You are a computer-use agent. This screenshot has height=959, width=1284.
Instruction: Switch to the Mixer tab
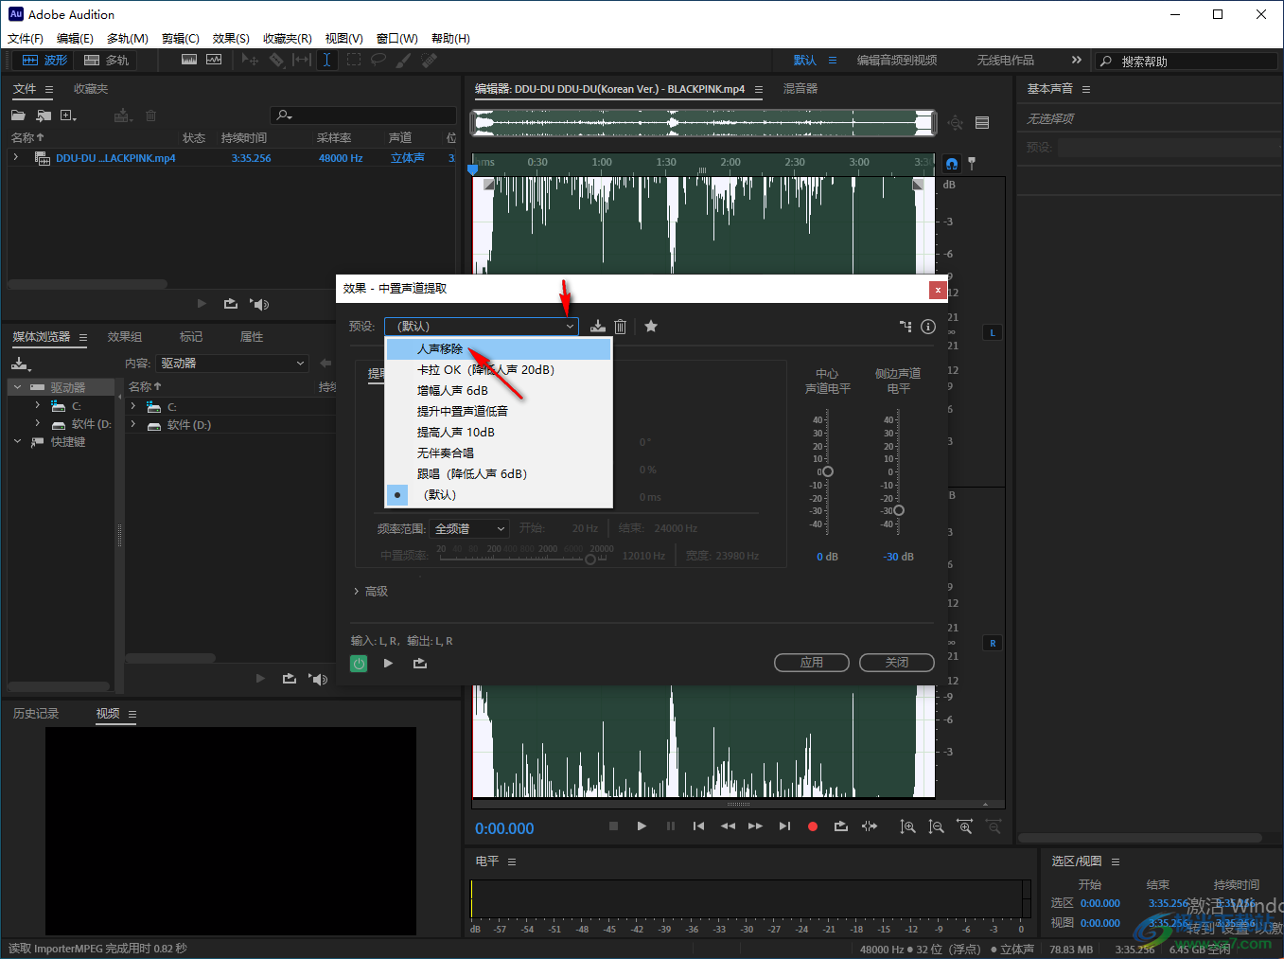pyautogui.click(x=800, y=89)
